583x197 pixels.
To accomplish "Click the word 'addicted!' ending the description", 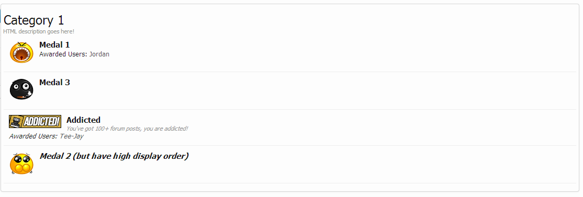I will coord(177,129).
